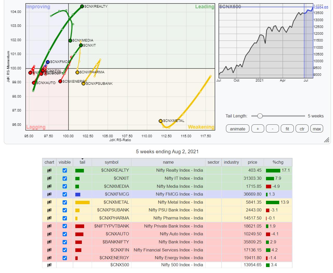This screenshot has width=333, height=273.
Task: Open chart icon for $CNXENERGY row
Action: click(49, 258)
